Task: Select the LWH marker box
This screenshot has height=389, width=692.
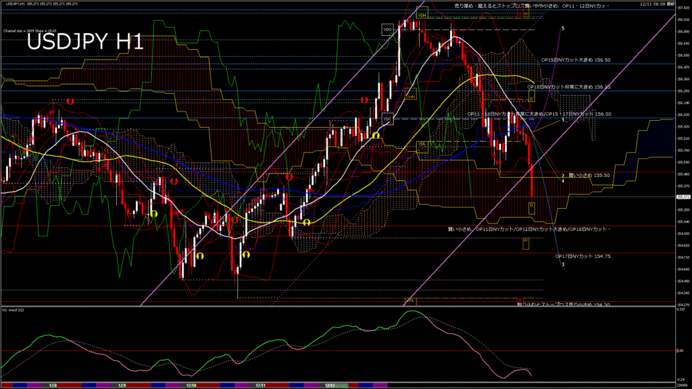Action: [x=410, y=97]
